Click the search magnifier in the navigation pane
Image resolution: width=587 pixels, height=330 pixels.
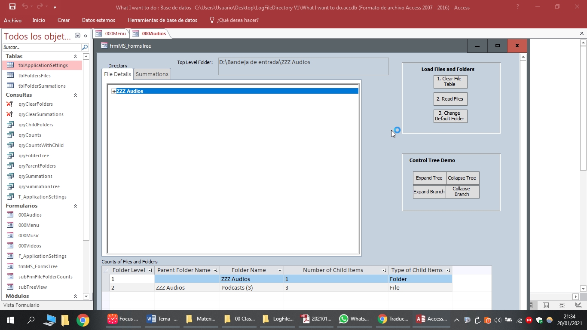pyautogui.click(x=85, y=47)
